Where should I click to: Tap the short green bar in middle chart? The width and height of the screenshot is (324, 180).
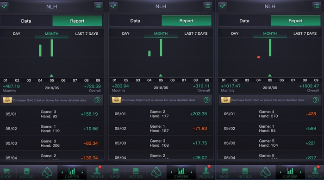pos(150,54)
